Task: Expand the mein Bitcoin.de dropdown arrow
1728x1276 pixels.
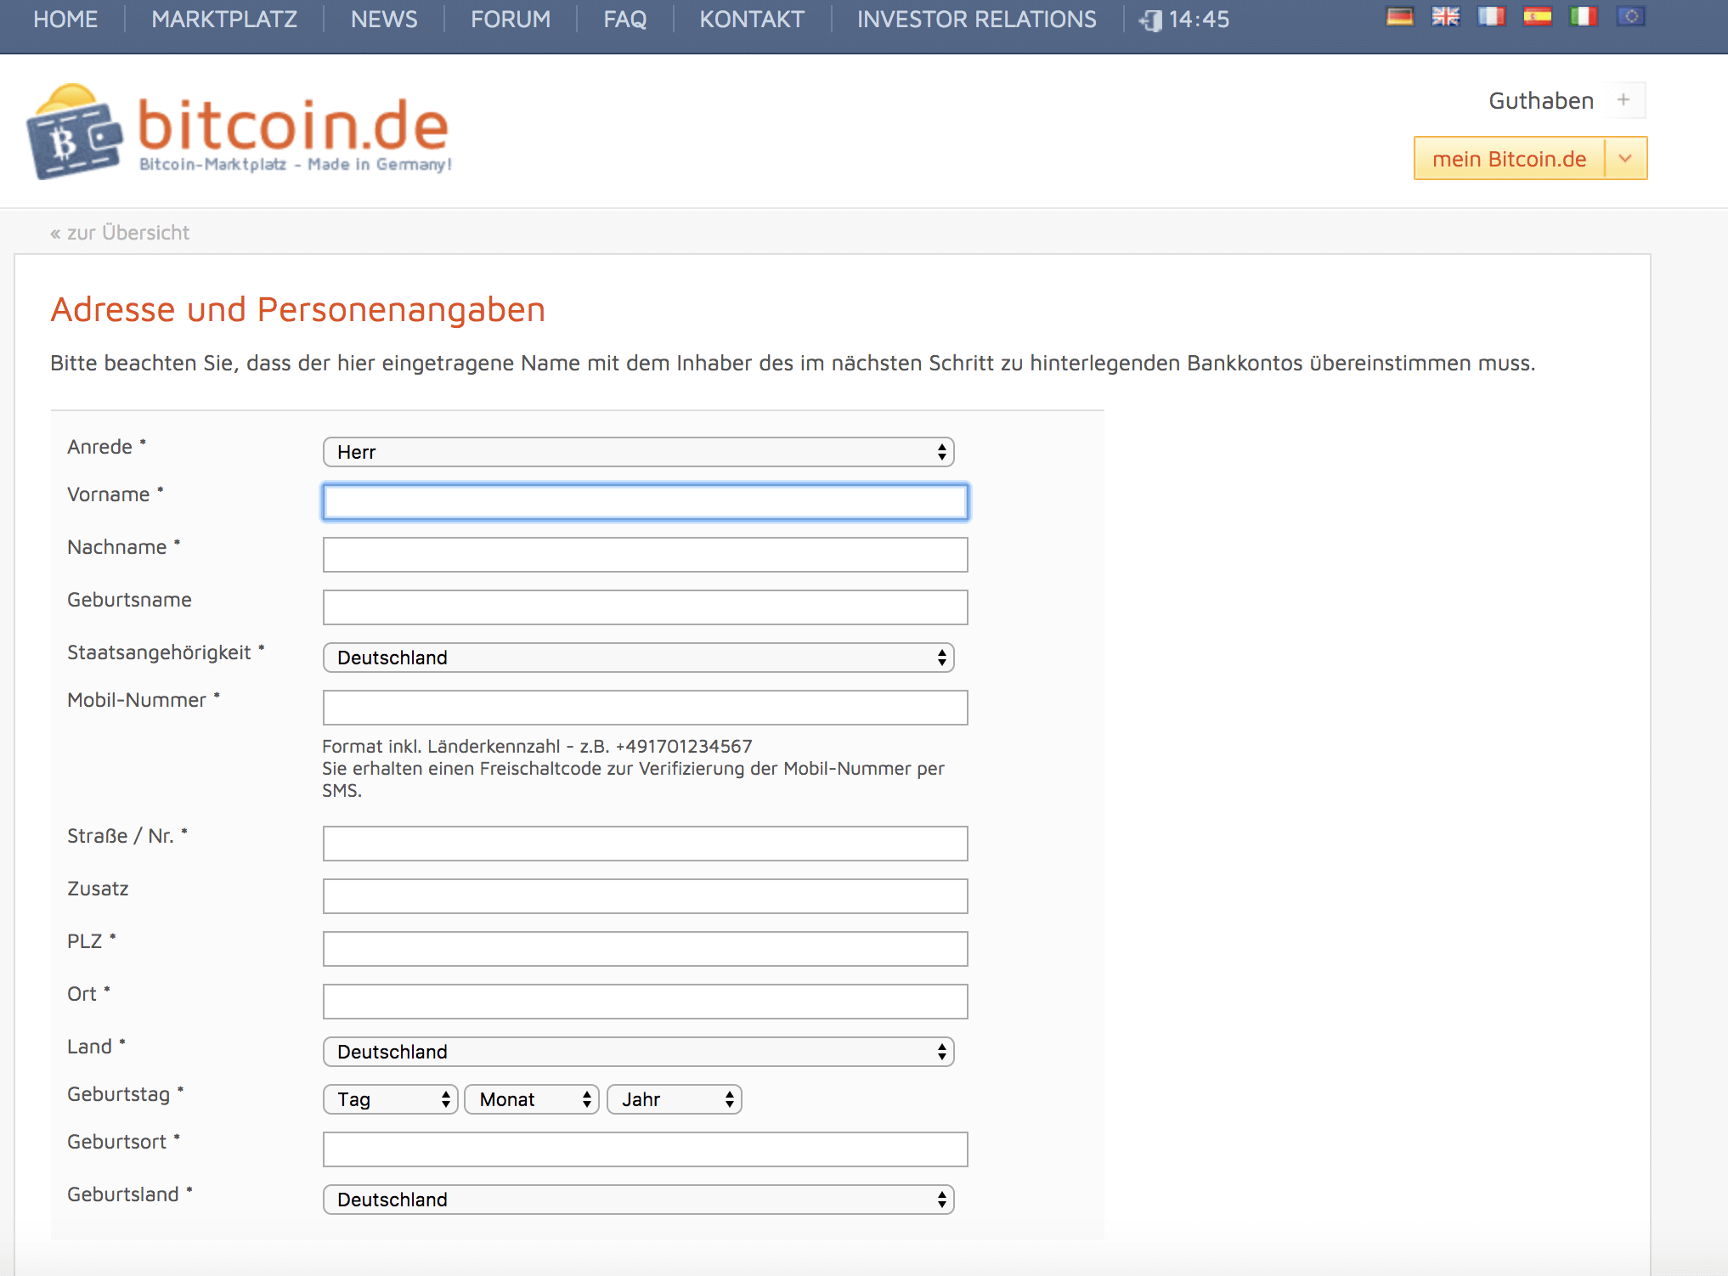Action: [x=1625, y=159]
